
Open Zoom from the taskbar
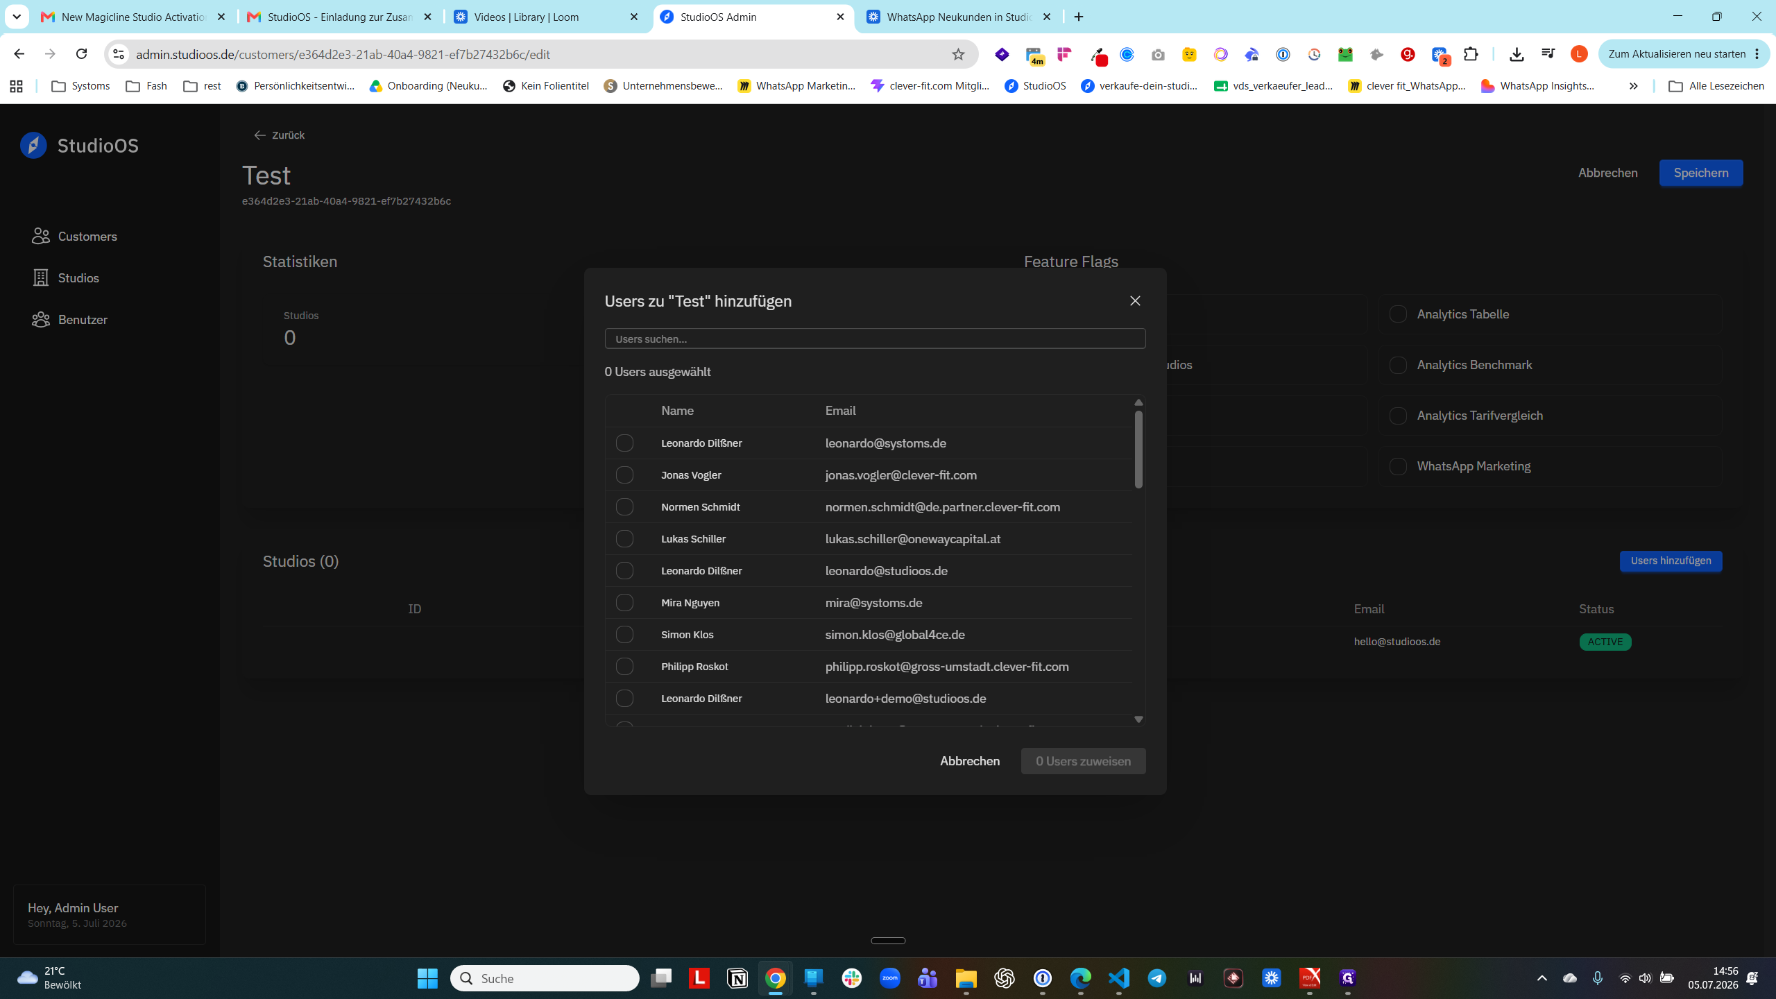pyautogui.click(x=890, y=978)
